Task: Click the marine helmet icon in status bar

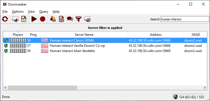Action: click(x=175, y=97)
